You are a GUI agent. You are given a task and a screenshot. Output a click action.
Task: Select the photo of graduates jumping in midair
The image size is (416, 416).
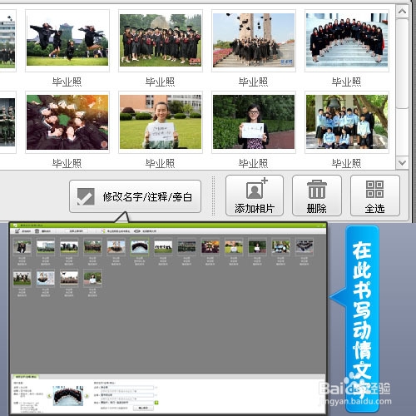(67, 41)
